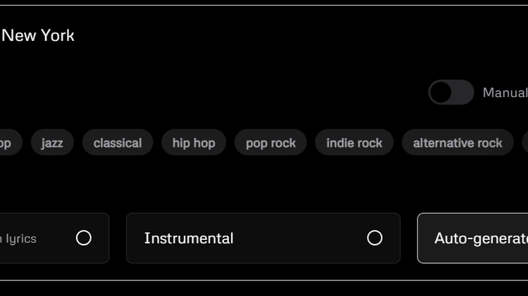Viewport: 528px width, 296px height.
Task: Select the alternative rock genre chip
Action: (x=458, y=143)
